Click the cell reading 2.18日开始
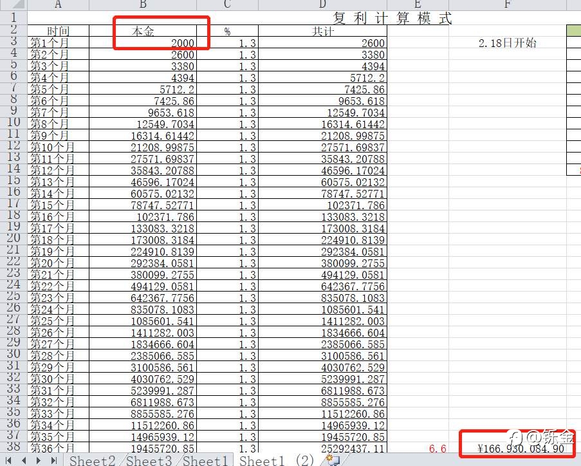 pyautogui.click(x=507, y=43)
